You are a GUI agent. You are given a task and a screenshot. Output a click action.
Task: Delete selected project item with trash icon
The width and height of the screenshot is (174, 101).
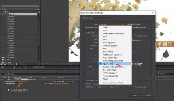(17, 64)
